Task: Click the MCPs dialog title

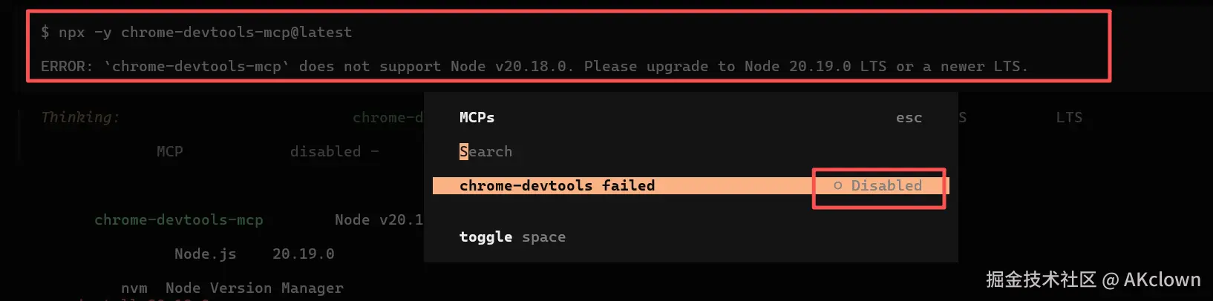Action: tap(477, 118)
